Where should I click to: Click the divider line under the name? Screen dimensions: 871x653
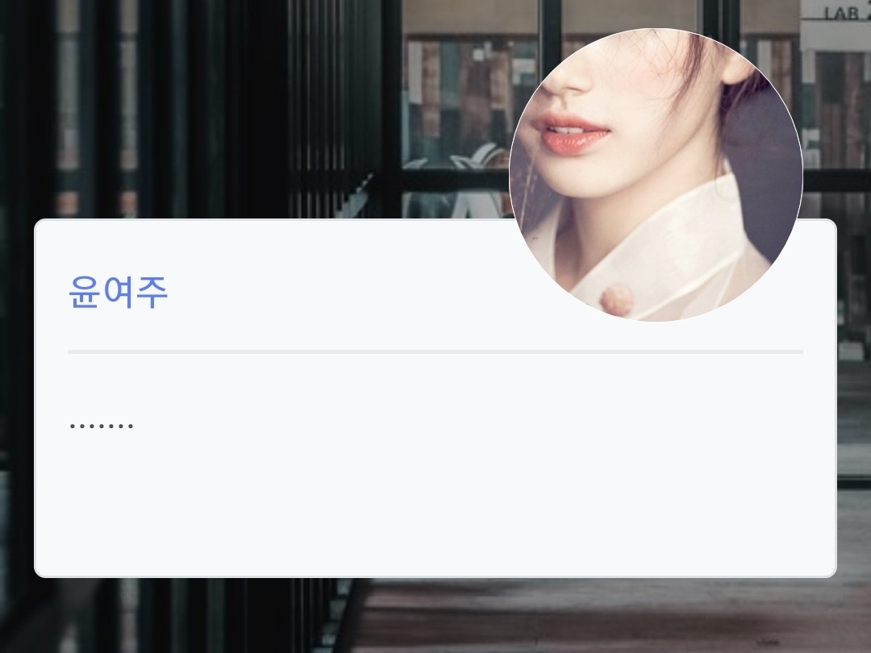click(435, 351)
